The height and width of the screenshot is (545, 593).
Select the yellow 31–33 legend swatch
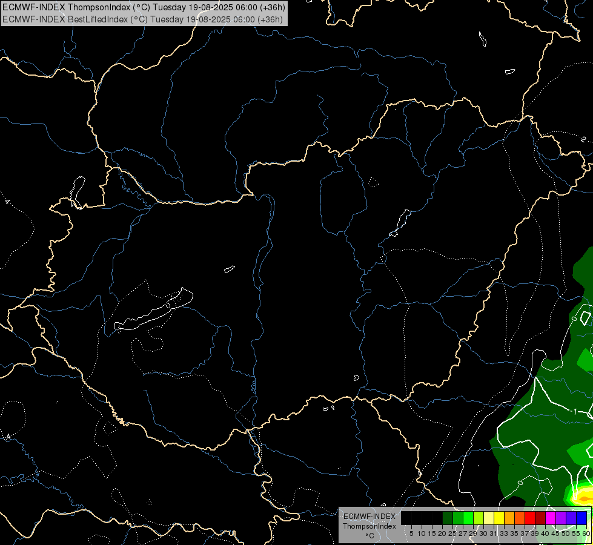coord(499,518)
